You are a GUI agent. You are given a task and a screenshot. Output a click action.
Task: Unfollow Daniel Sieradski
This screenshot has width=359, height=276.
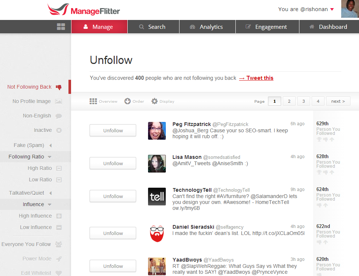(x=113, y=233)
